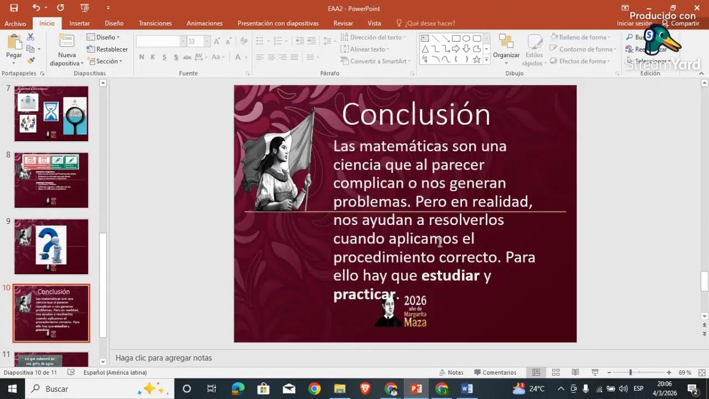Open Dirección del texto dropdown
709x399 pixels.
pyautogui.click(x=373, y=37)
